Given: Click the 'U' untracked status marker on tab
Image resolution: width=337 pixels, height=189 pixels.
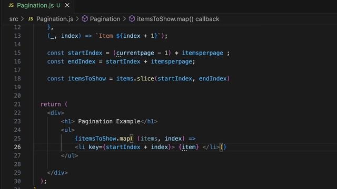Looking at the screenshot, I should point(58,6).
